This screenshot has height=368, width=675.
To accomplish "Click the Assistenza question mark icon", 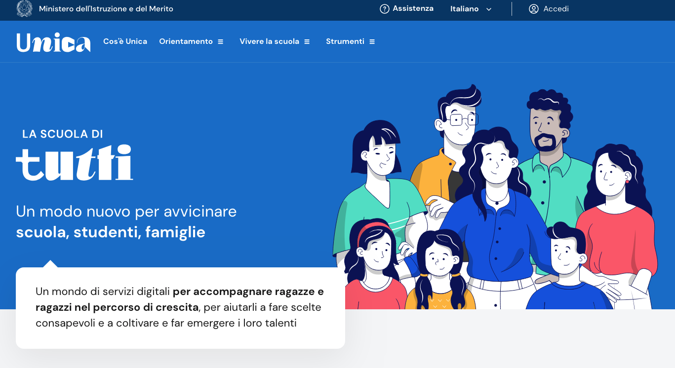I will click(384, 9).
